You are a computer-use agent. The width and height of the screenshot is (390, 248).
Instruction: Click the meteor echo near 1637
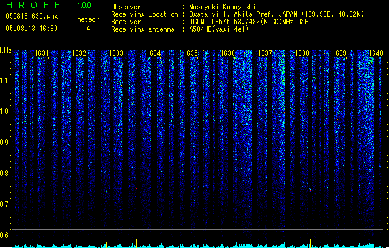point(267,190)
